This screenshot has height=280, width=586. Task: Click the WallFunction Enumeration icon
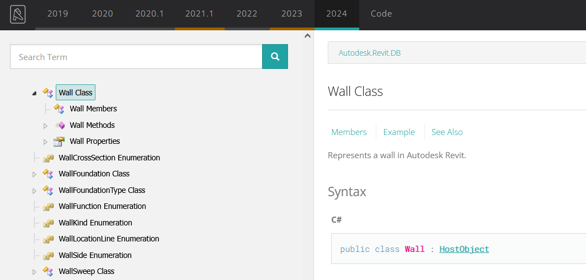[48, 207]
